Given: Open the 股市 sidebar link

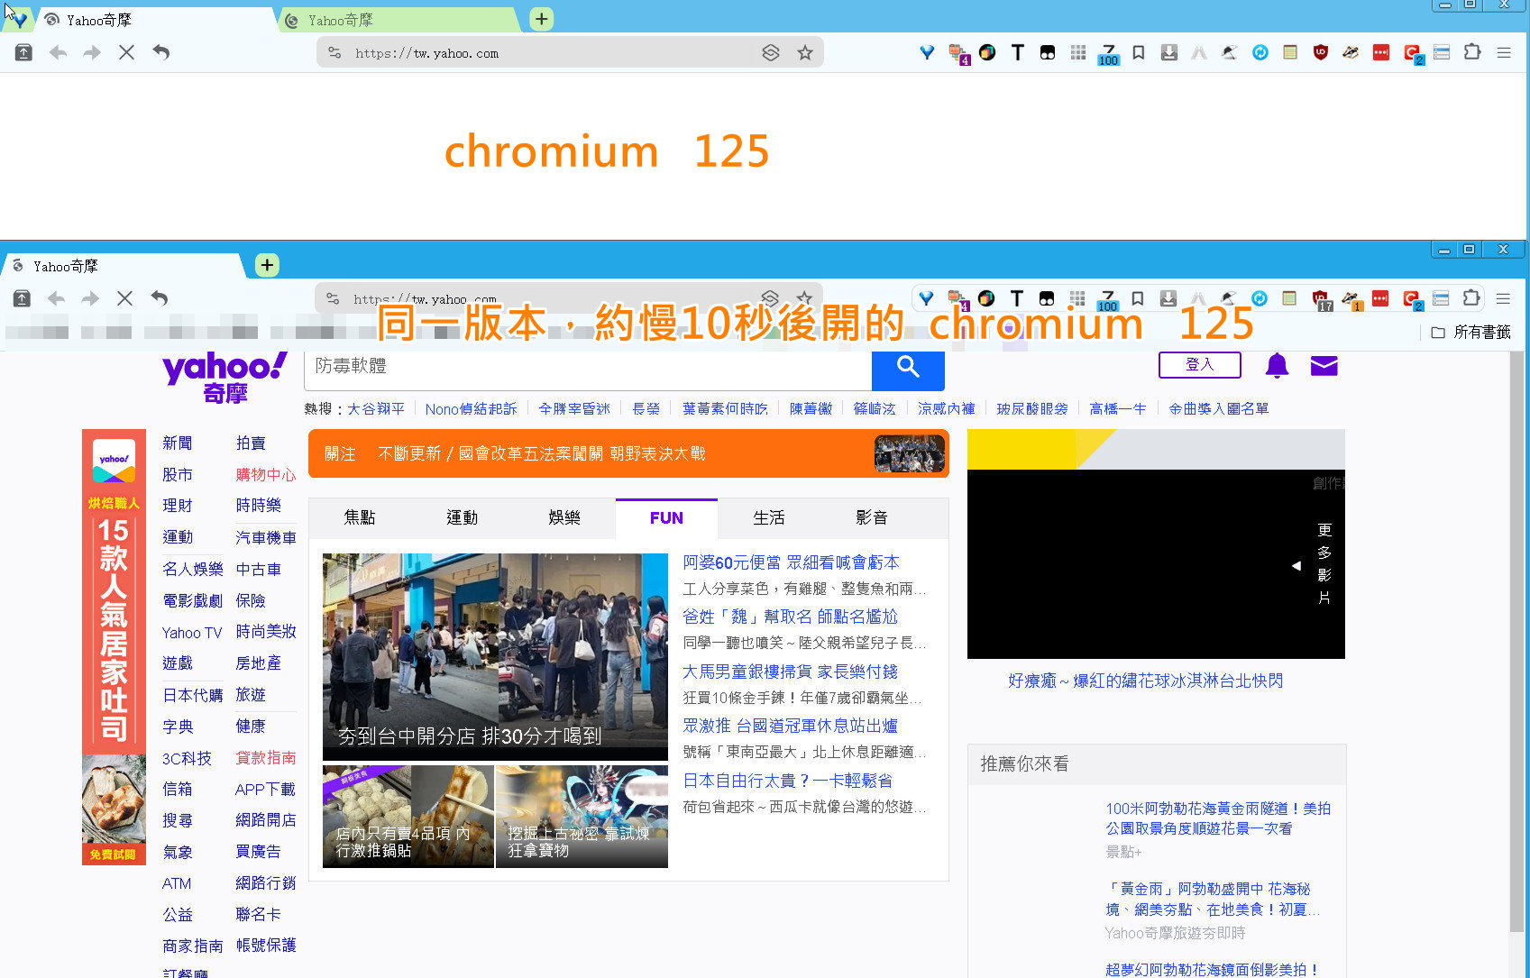Looking at the screenshot, I should 178,474.
